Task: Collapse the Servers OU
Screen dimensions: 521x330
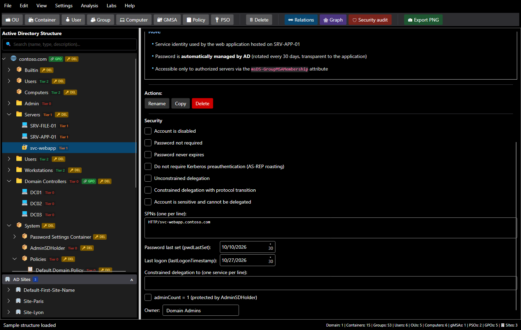Action: click(9, 114)
